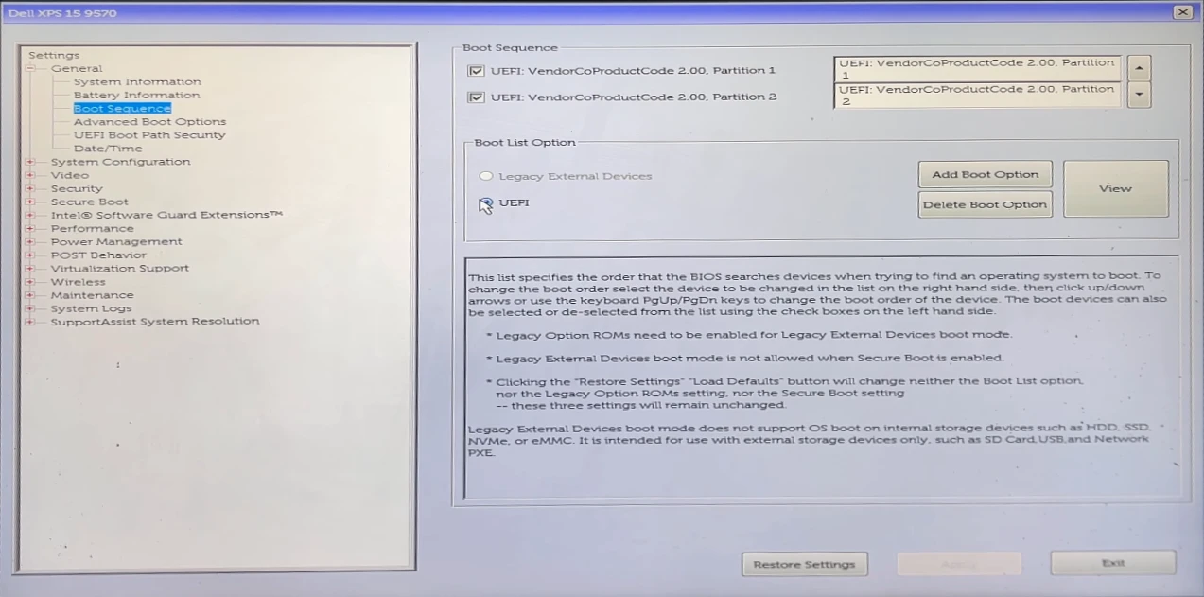Expand the Secure Boot section
The image size is (1204, 597).
click(x=30, y=202)
